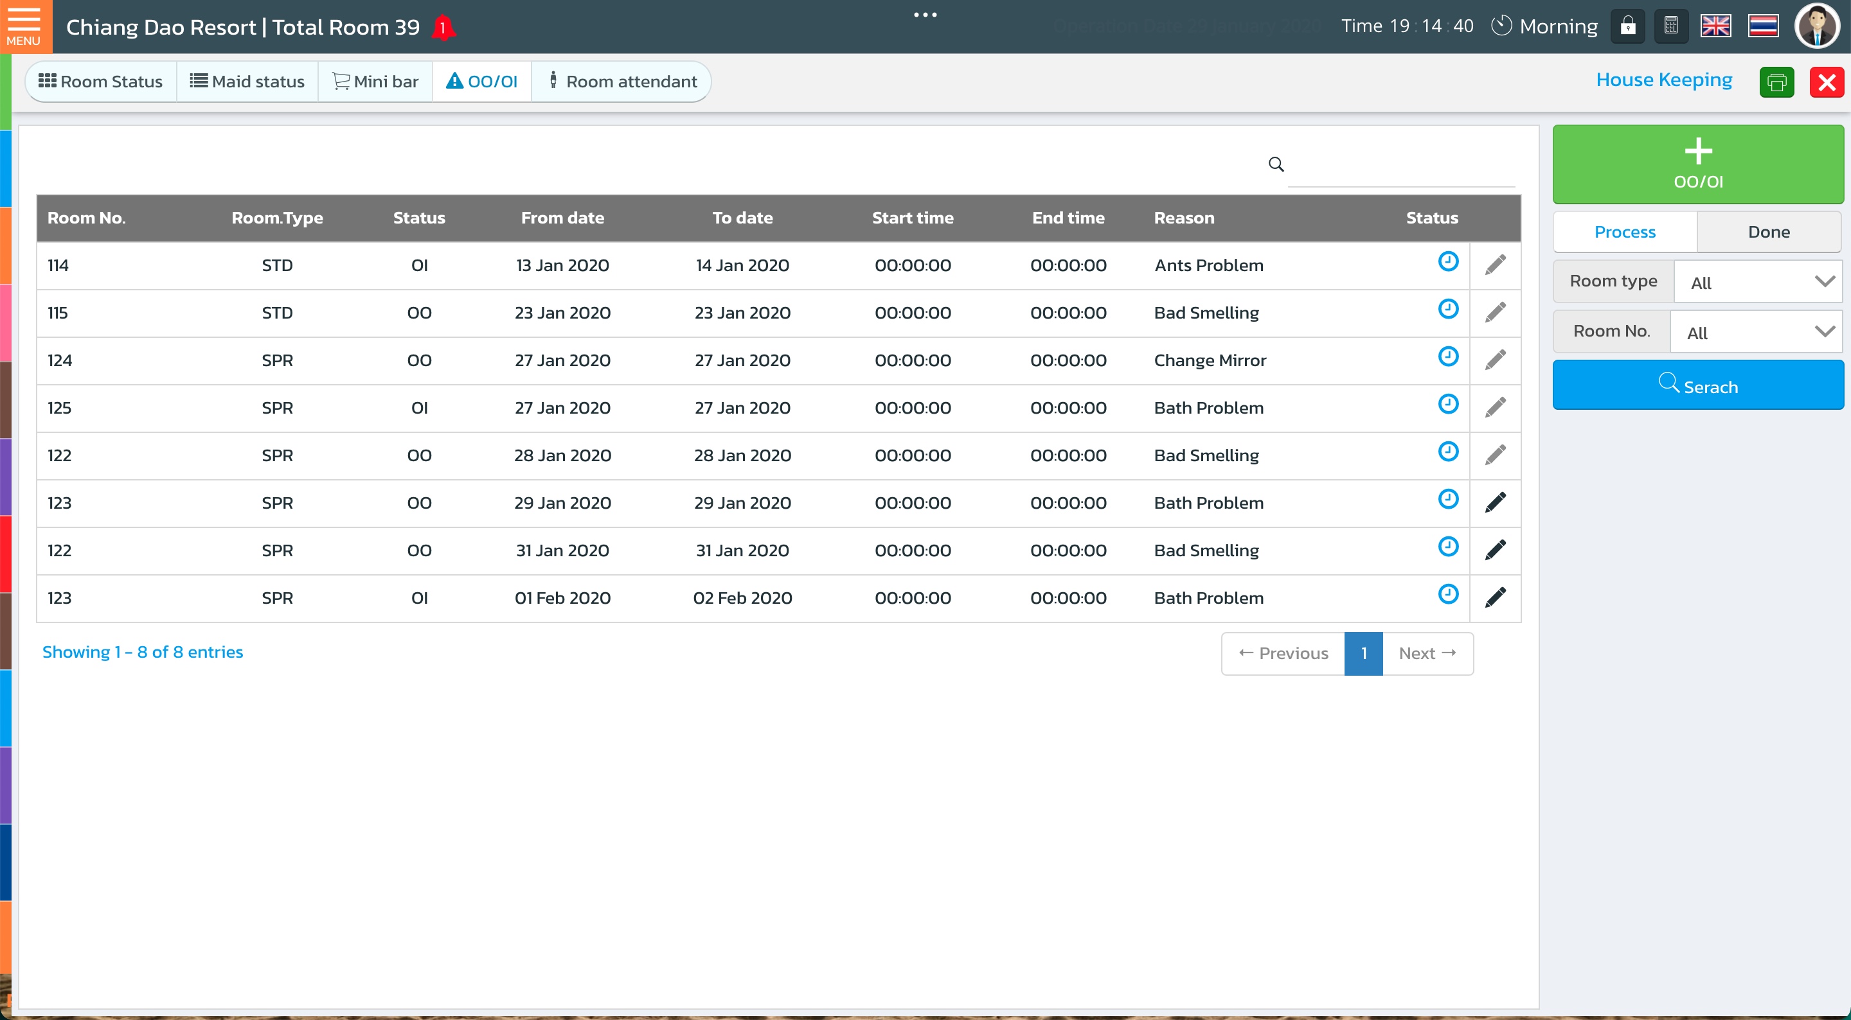The width and height of the screenshot is (1851, 1020).
Task: Click the lock screen icon
Action: (x=1627, y=26)
